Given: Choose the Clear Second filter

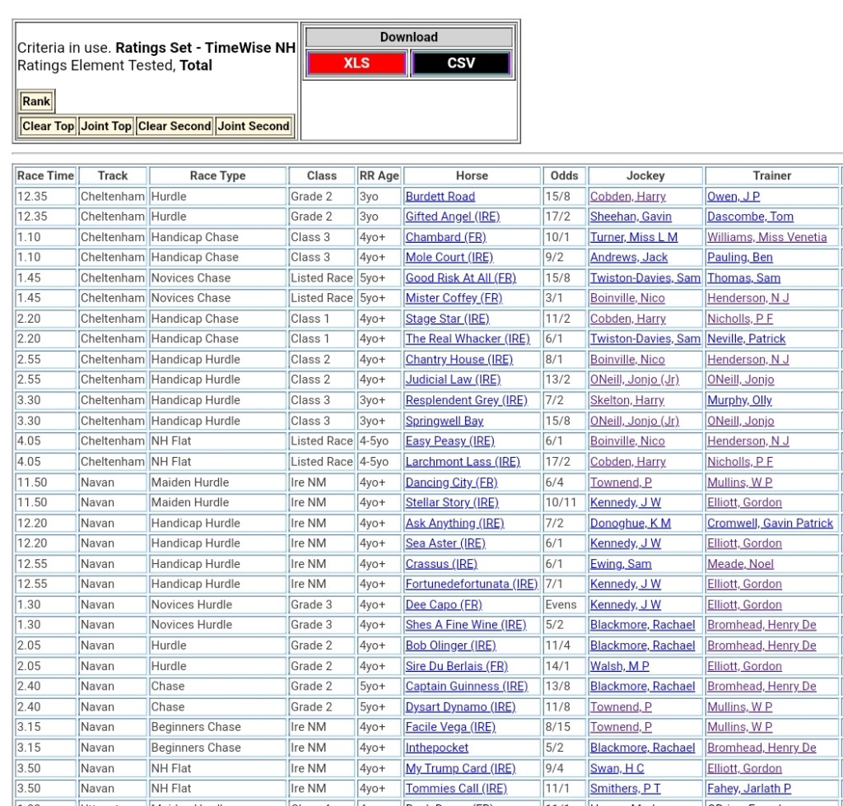Looking at the screenshot, I should pyautogui.click(x=174, y=126).
